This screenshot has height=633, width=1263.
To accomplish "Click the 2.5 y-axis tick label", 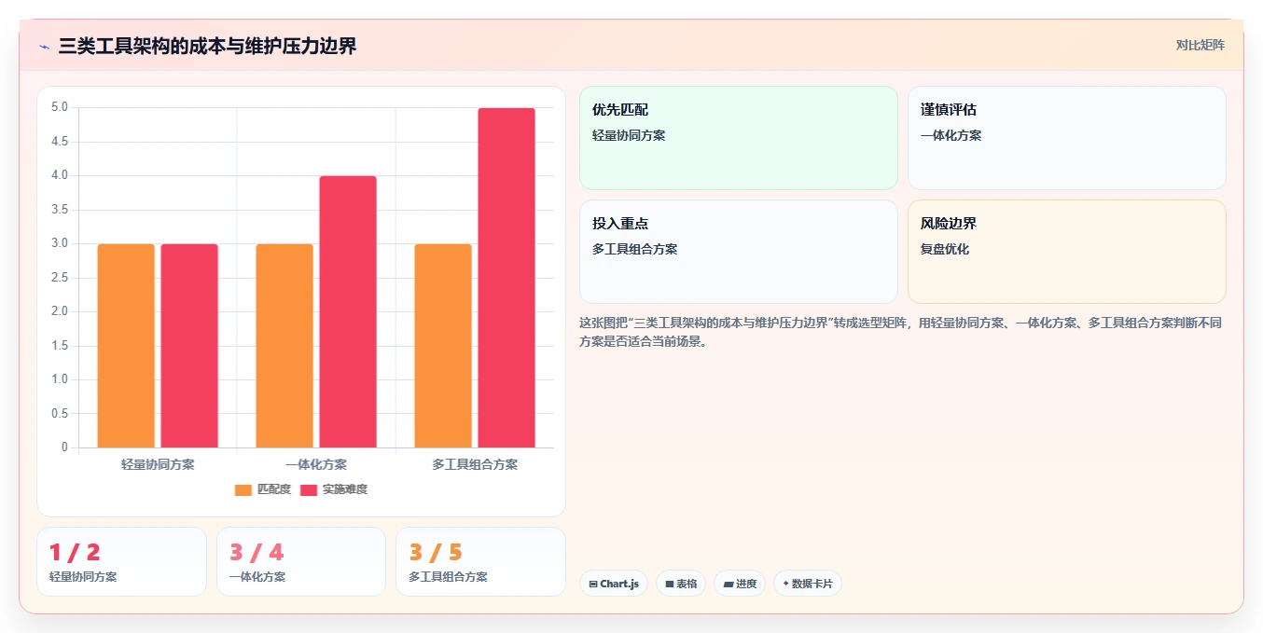I will (x=59, y=278).
